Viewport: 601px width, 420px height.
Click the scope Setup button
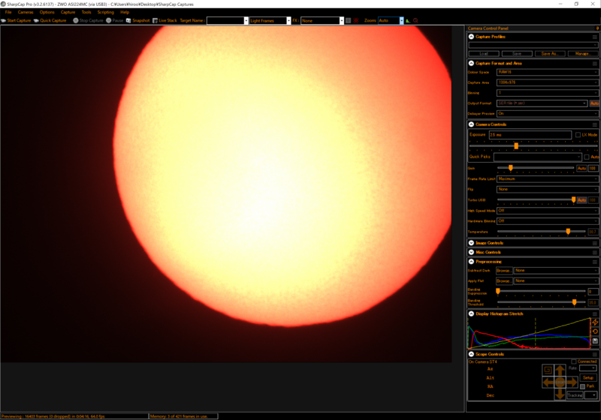588,377
